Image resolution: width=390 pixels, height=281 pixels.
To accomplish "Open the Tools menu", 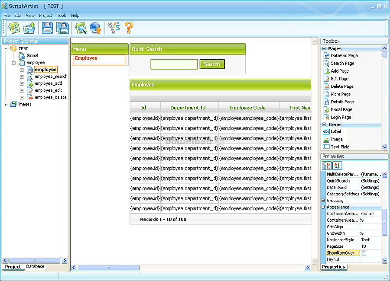I will (x=62, y=15).
